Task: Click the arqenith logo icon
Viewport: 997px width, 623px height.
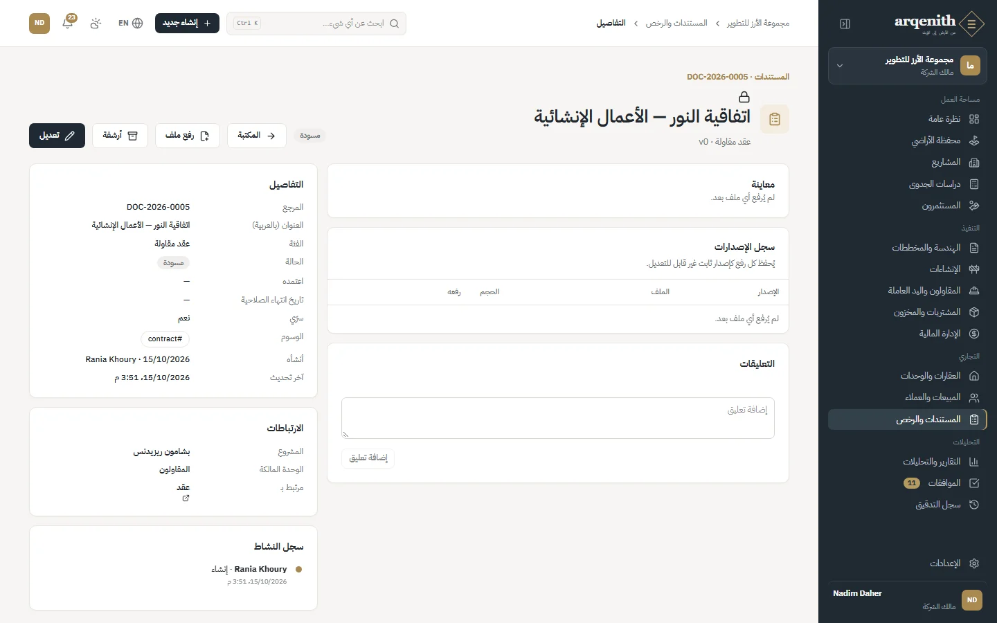Action: pos(972,24)
